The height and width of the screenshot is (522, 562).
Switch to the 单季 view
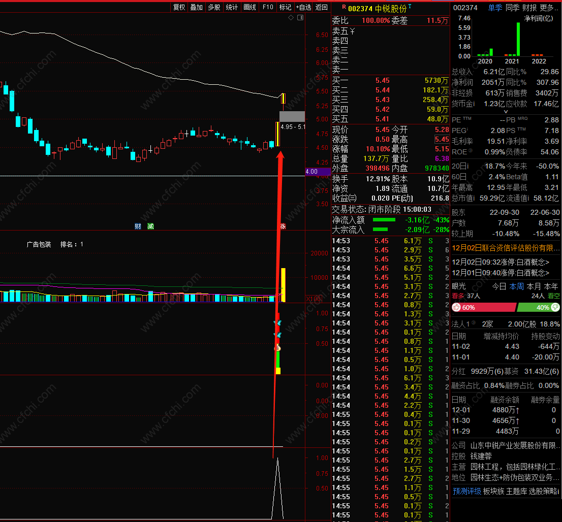click(495, 8)
